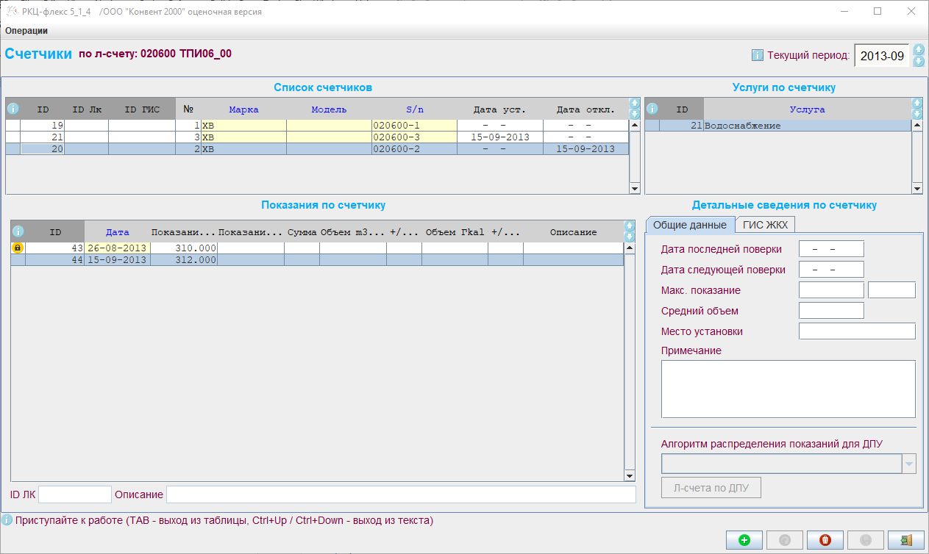Click the blue up arrow of Услуги по счетчику
929x554 pixels.
coord(917,104)
